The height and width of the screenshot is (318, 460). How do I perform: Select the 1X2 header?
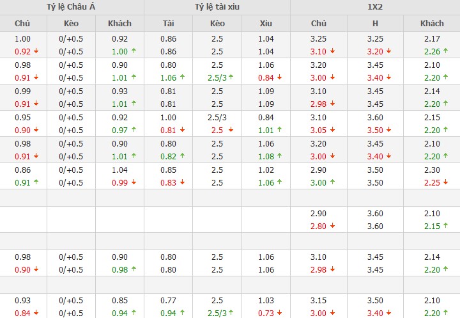coord(375,7)
